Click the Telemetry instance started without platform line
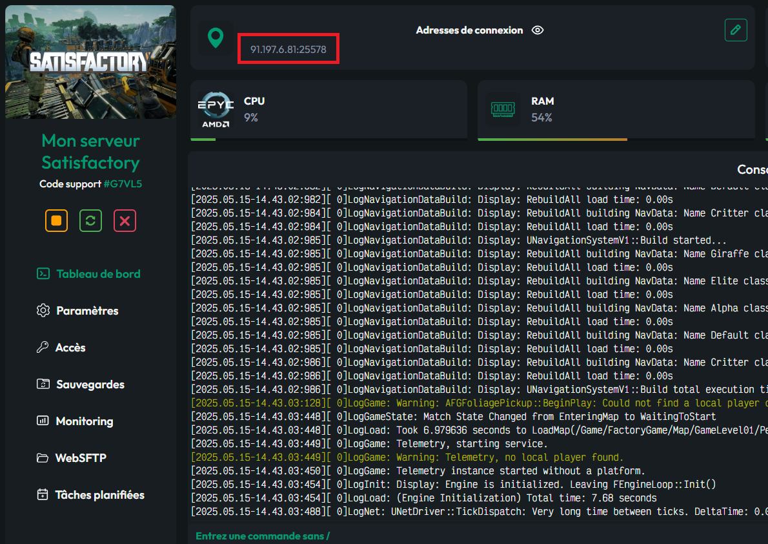The width and height of the screenshot is (768, 544). click(418, 471)
